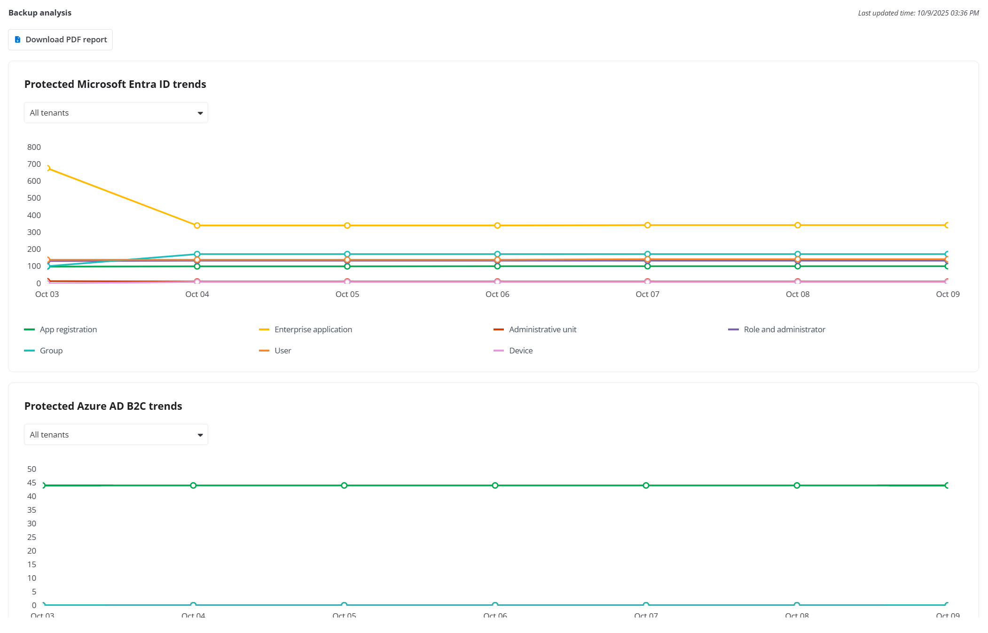Screen dimensions: 988x633
Task: Click the Oct 07 green data point on the B2C chart
Action: point(646,485)
